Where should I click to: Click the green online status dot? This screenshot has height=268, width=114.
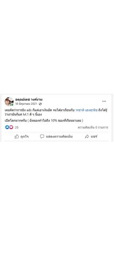pos(12,105)
